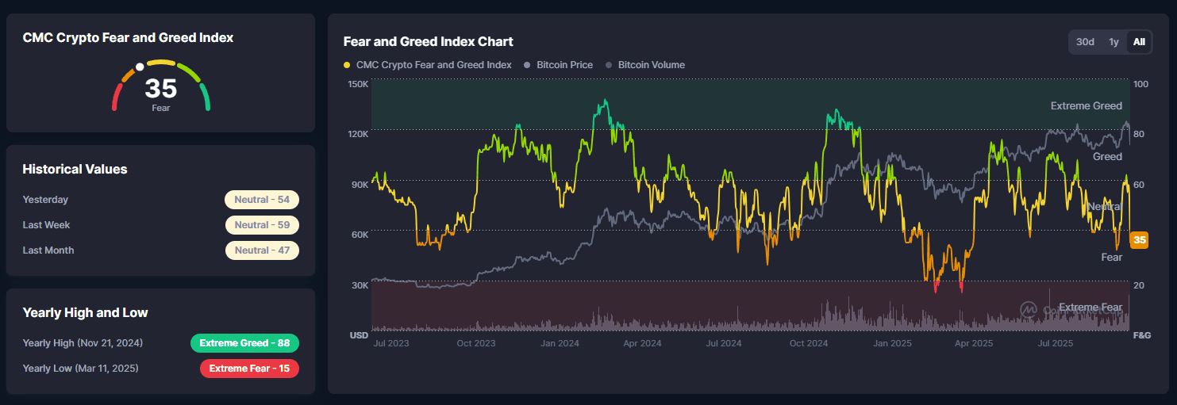Hide the Bitcoin Volume legend series
1177x405 pixels.
[651, 65]
